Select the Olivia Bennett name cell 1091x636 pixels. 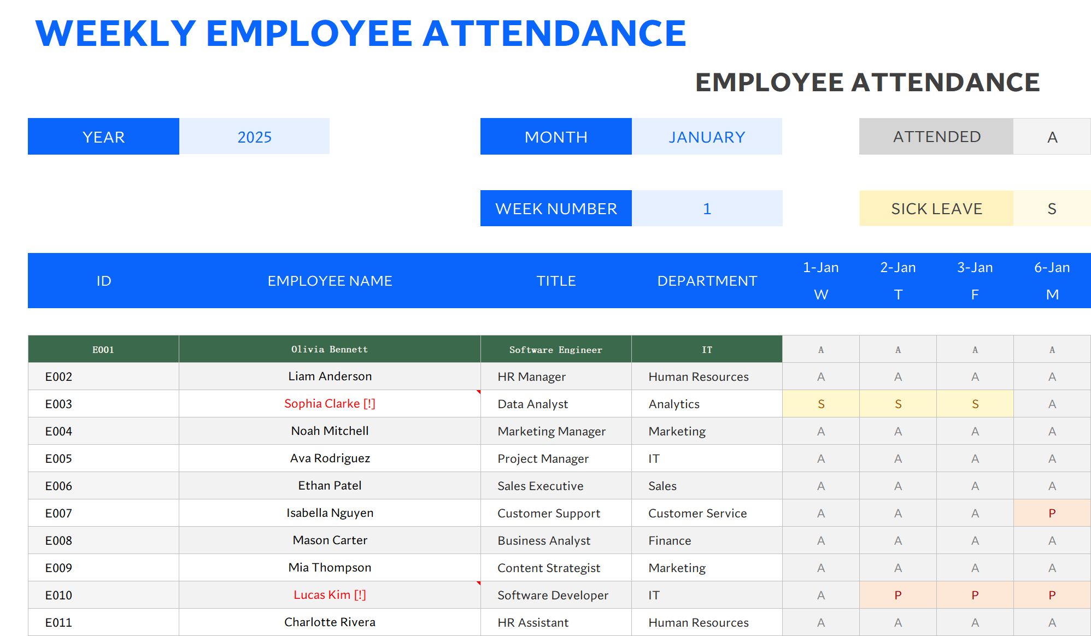coord(330,349)
